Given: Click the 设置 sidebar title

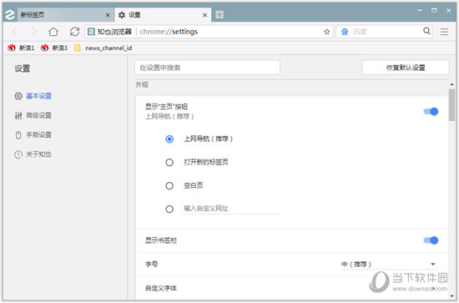Looking at the screenshot, I should pyautogui.click(x=23, y=68).
